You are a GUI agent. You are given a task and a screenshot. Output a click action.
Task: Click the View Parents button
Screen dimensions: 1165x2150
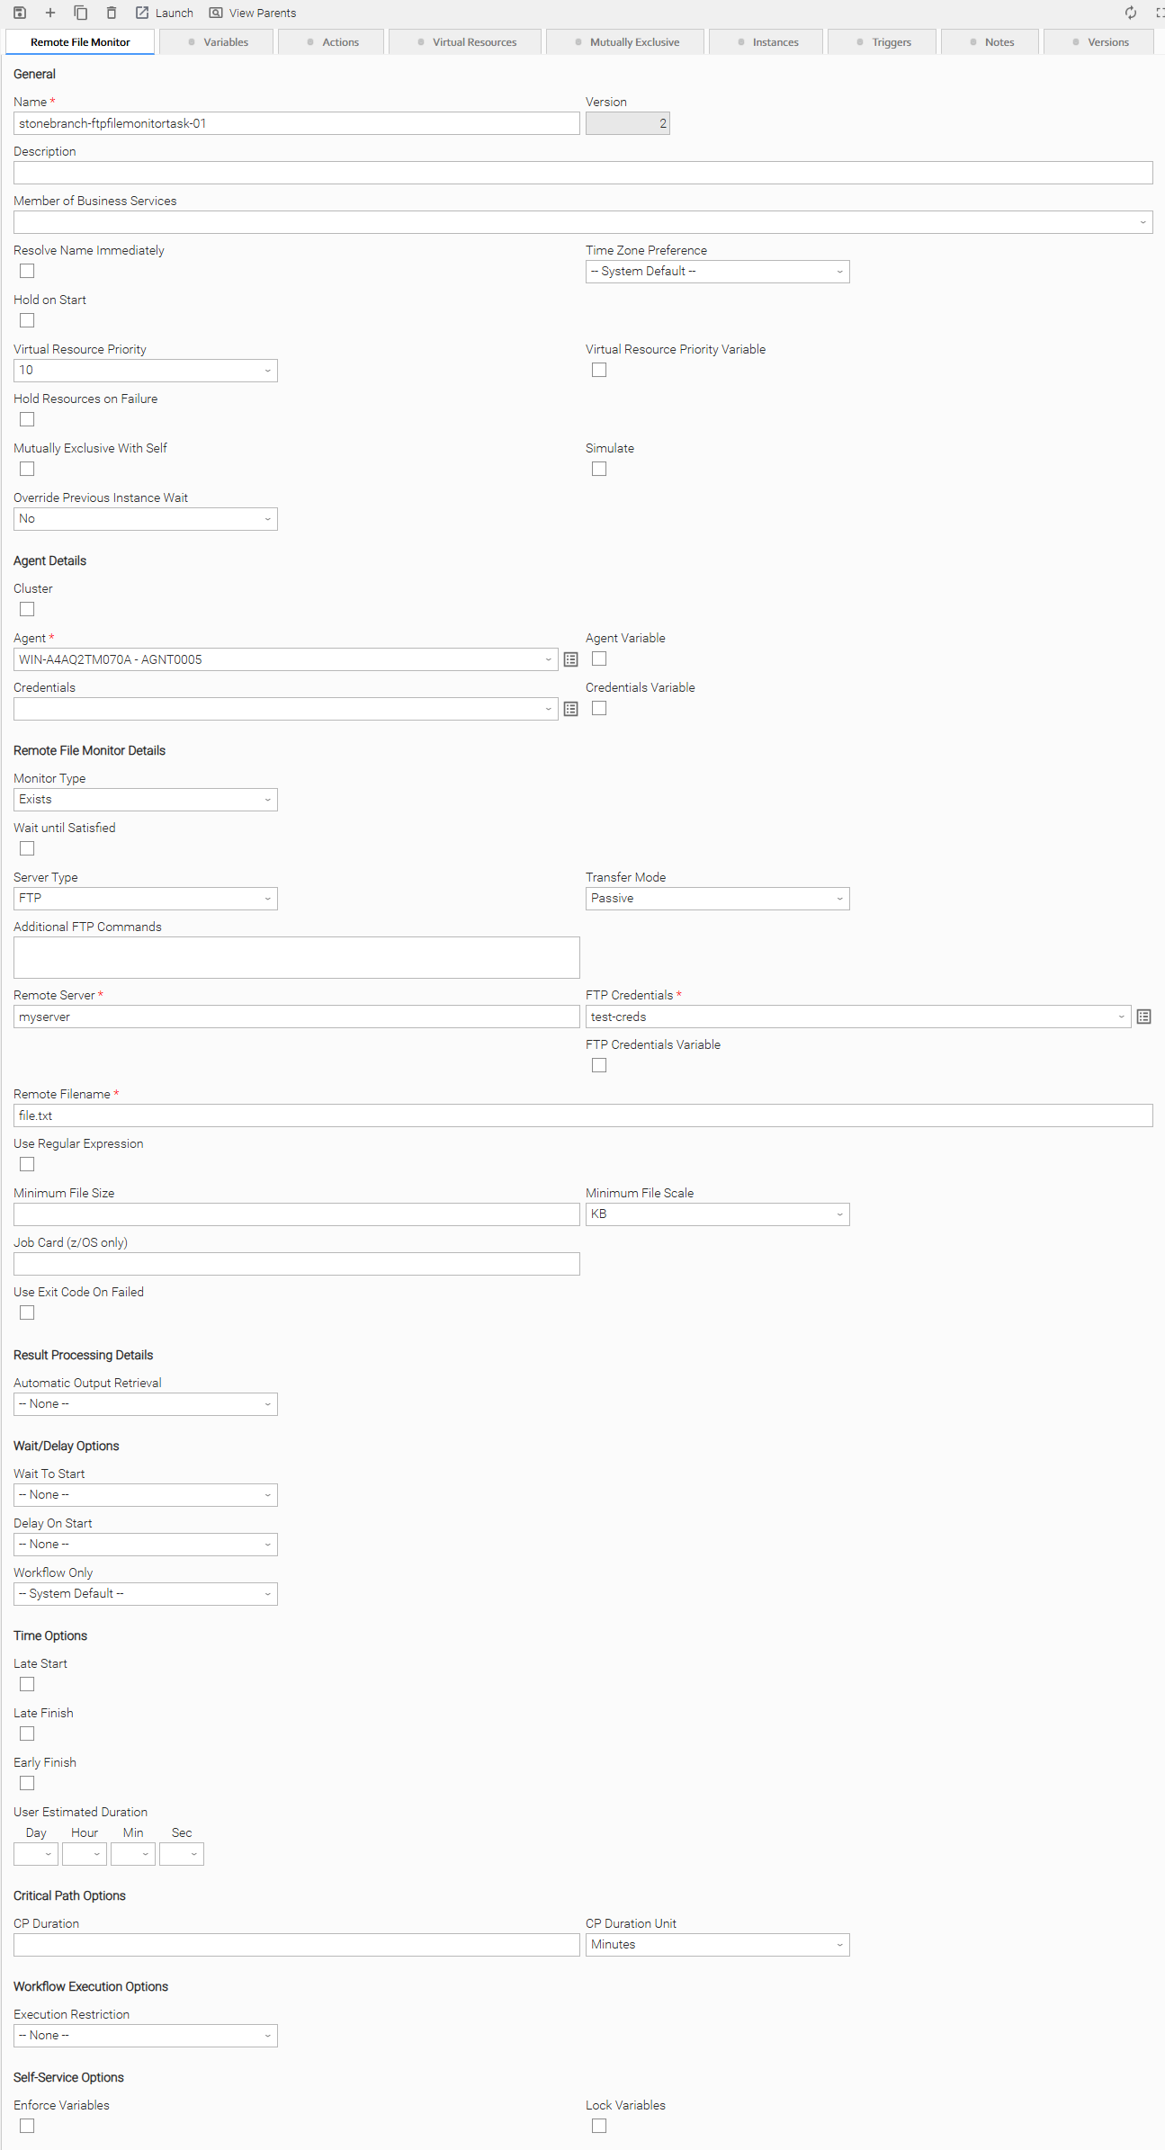253,13
